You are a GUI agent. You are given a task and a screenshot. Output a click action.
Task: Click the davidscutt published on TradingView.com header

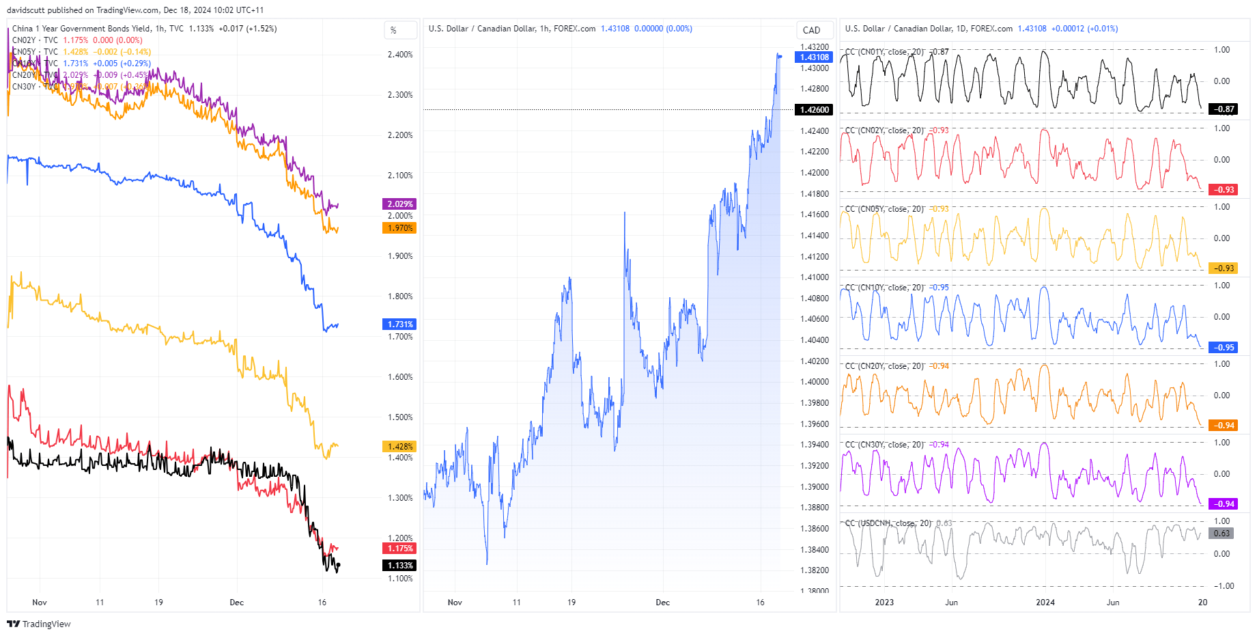pos(135,10)
